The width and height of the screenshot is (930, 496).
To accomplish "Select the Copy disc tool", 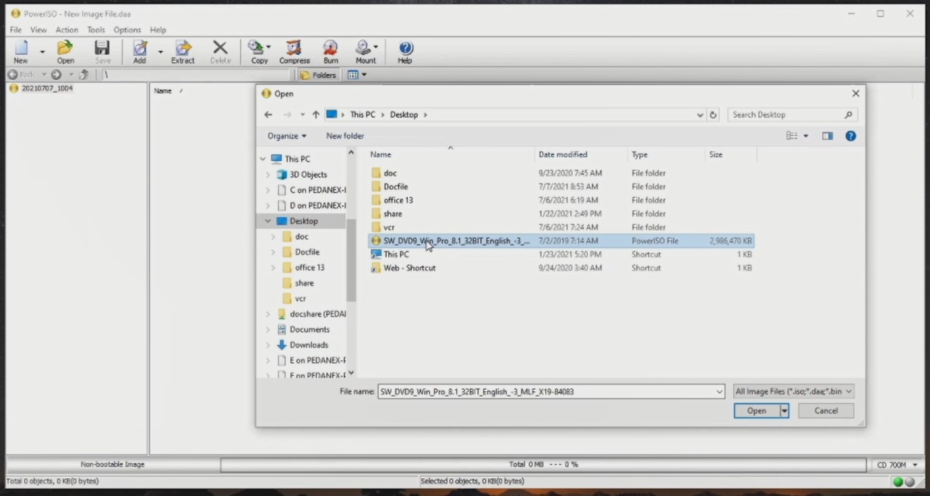I will coord(258,51).
